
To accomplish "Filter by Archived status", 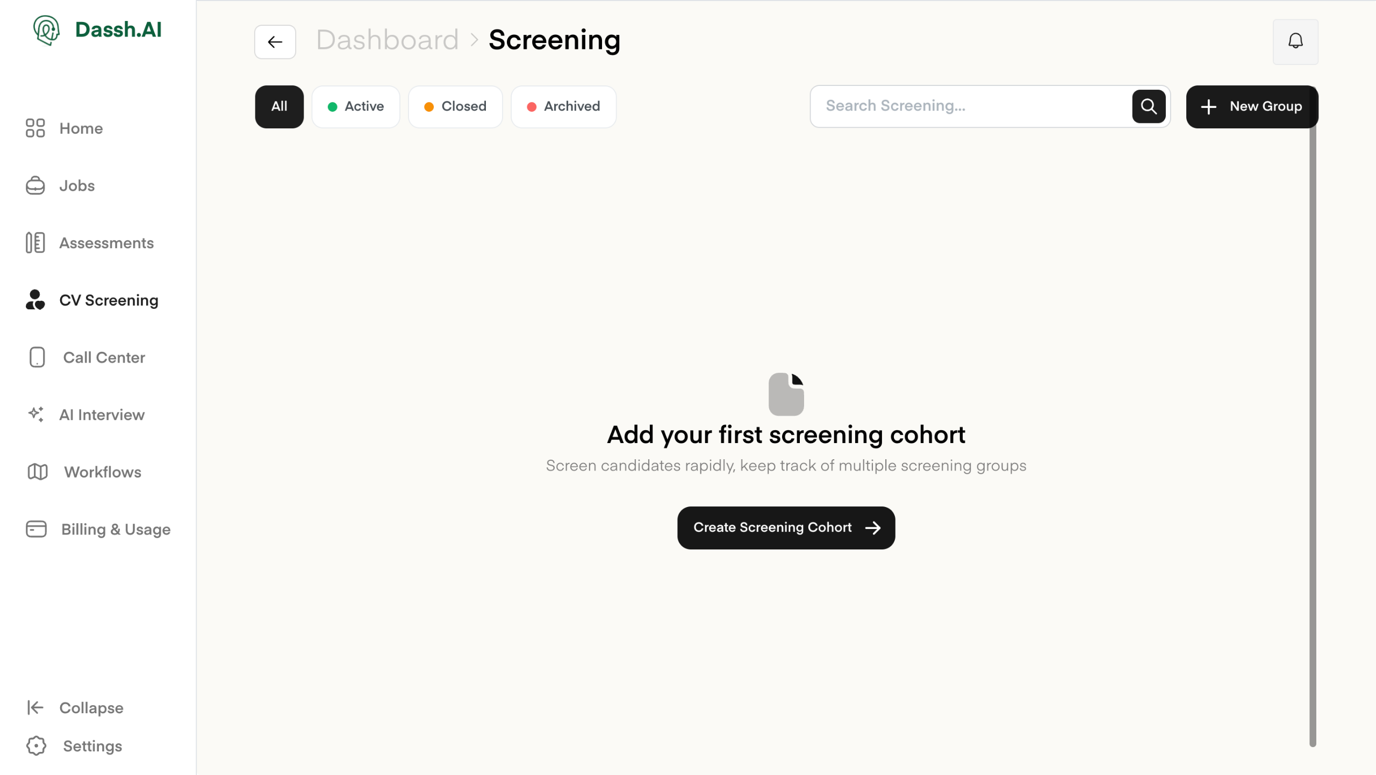I will pyautogui.click(x=563, y=106).
